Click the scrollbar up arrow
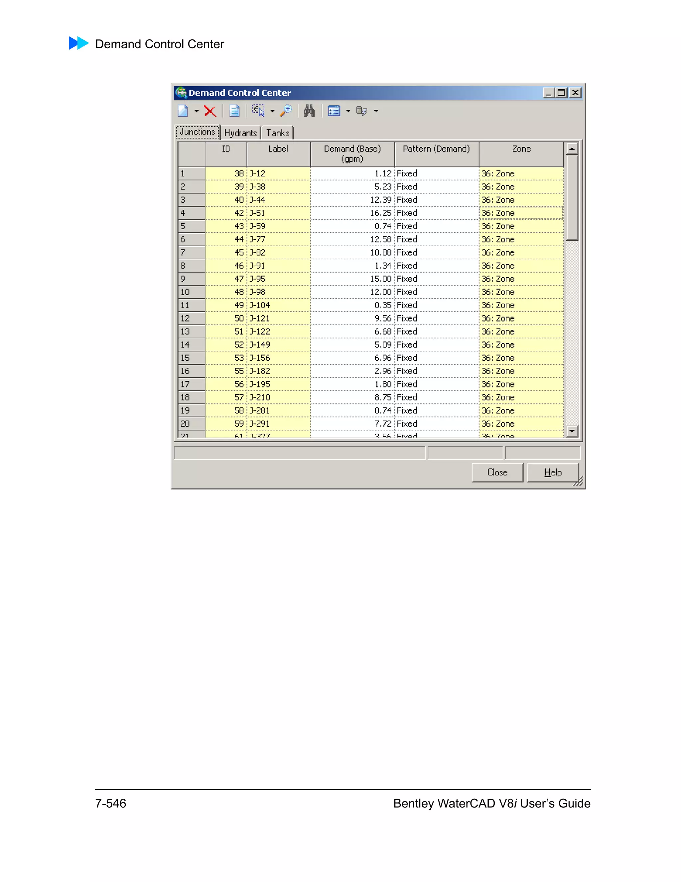Screen dimensions: 681x882 tap(572, 149)
